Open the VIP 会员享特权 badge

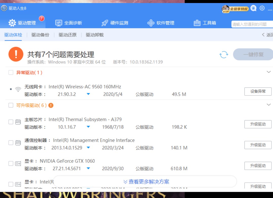235,9
